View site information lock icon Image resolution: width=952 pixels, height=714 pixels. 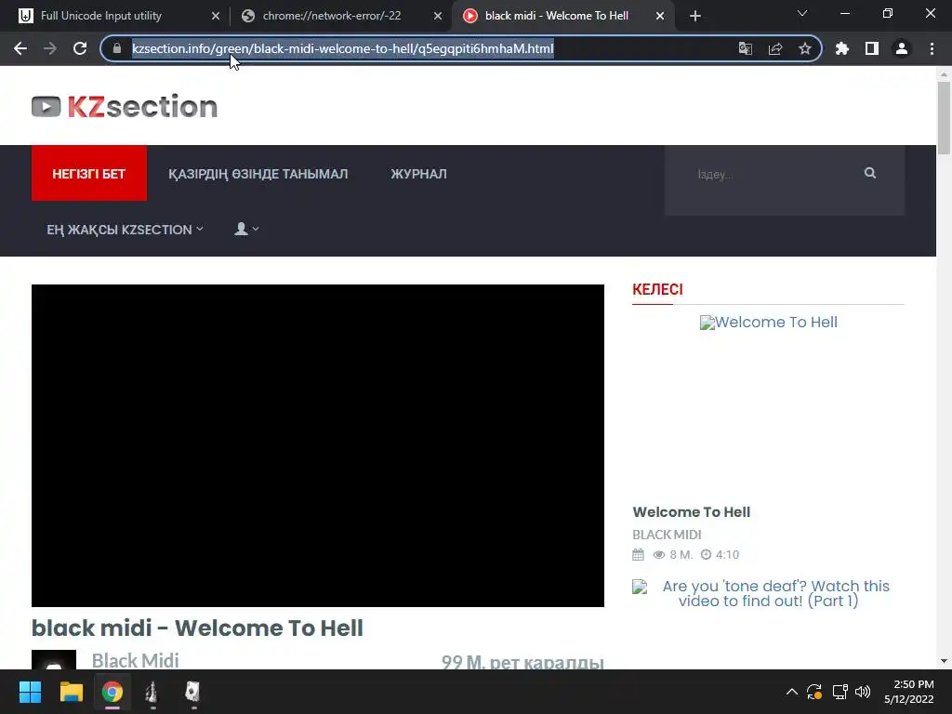(117, 48)
